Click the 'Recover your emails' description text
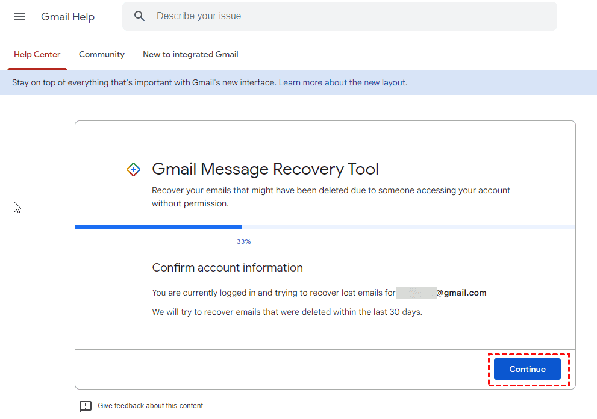 click(331, 197)
